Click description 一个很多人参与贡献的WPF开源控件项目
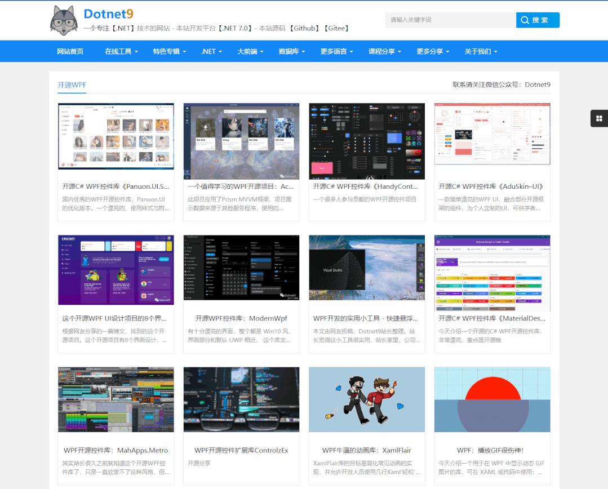The height and width of the screenshot is (489, 608). coord(365,199)
